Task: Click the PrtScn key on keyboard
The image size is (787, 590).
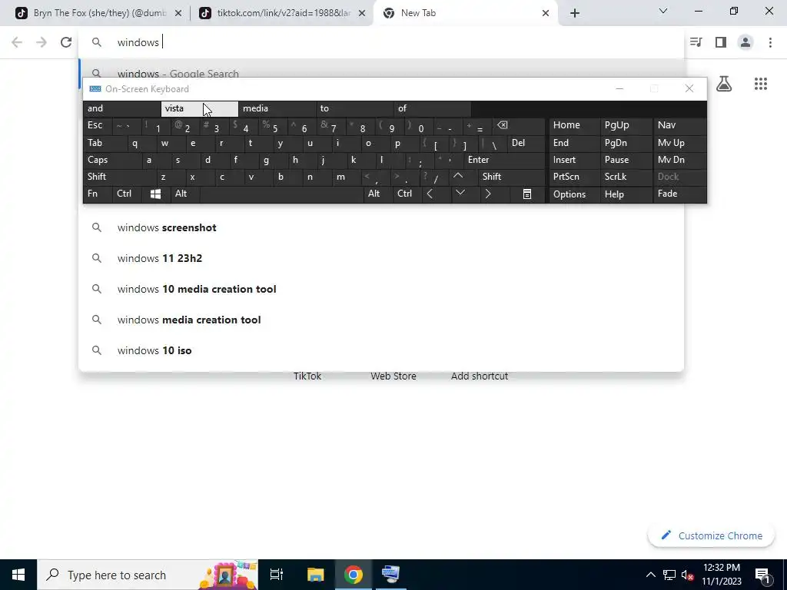Action: (x=574, y=177)
